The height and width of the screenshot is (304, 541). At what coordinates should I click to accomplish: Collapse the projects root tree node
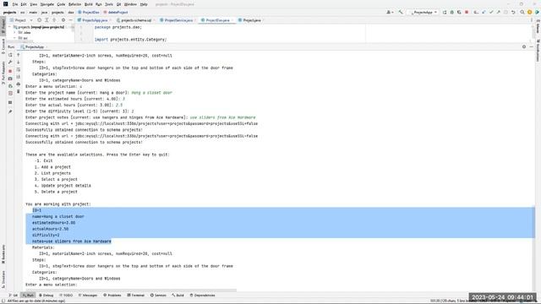tap(10, 27)
